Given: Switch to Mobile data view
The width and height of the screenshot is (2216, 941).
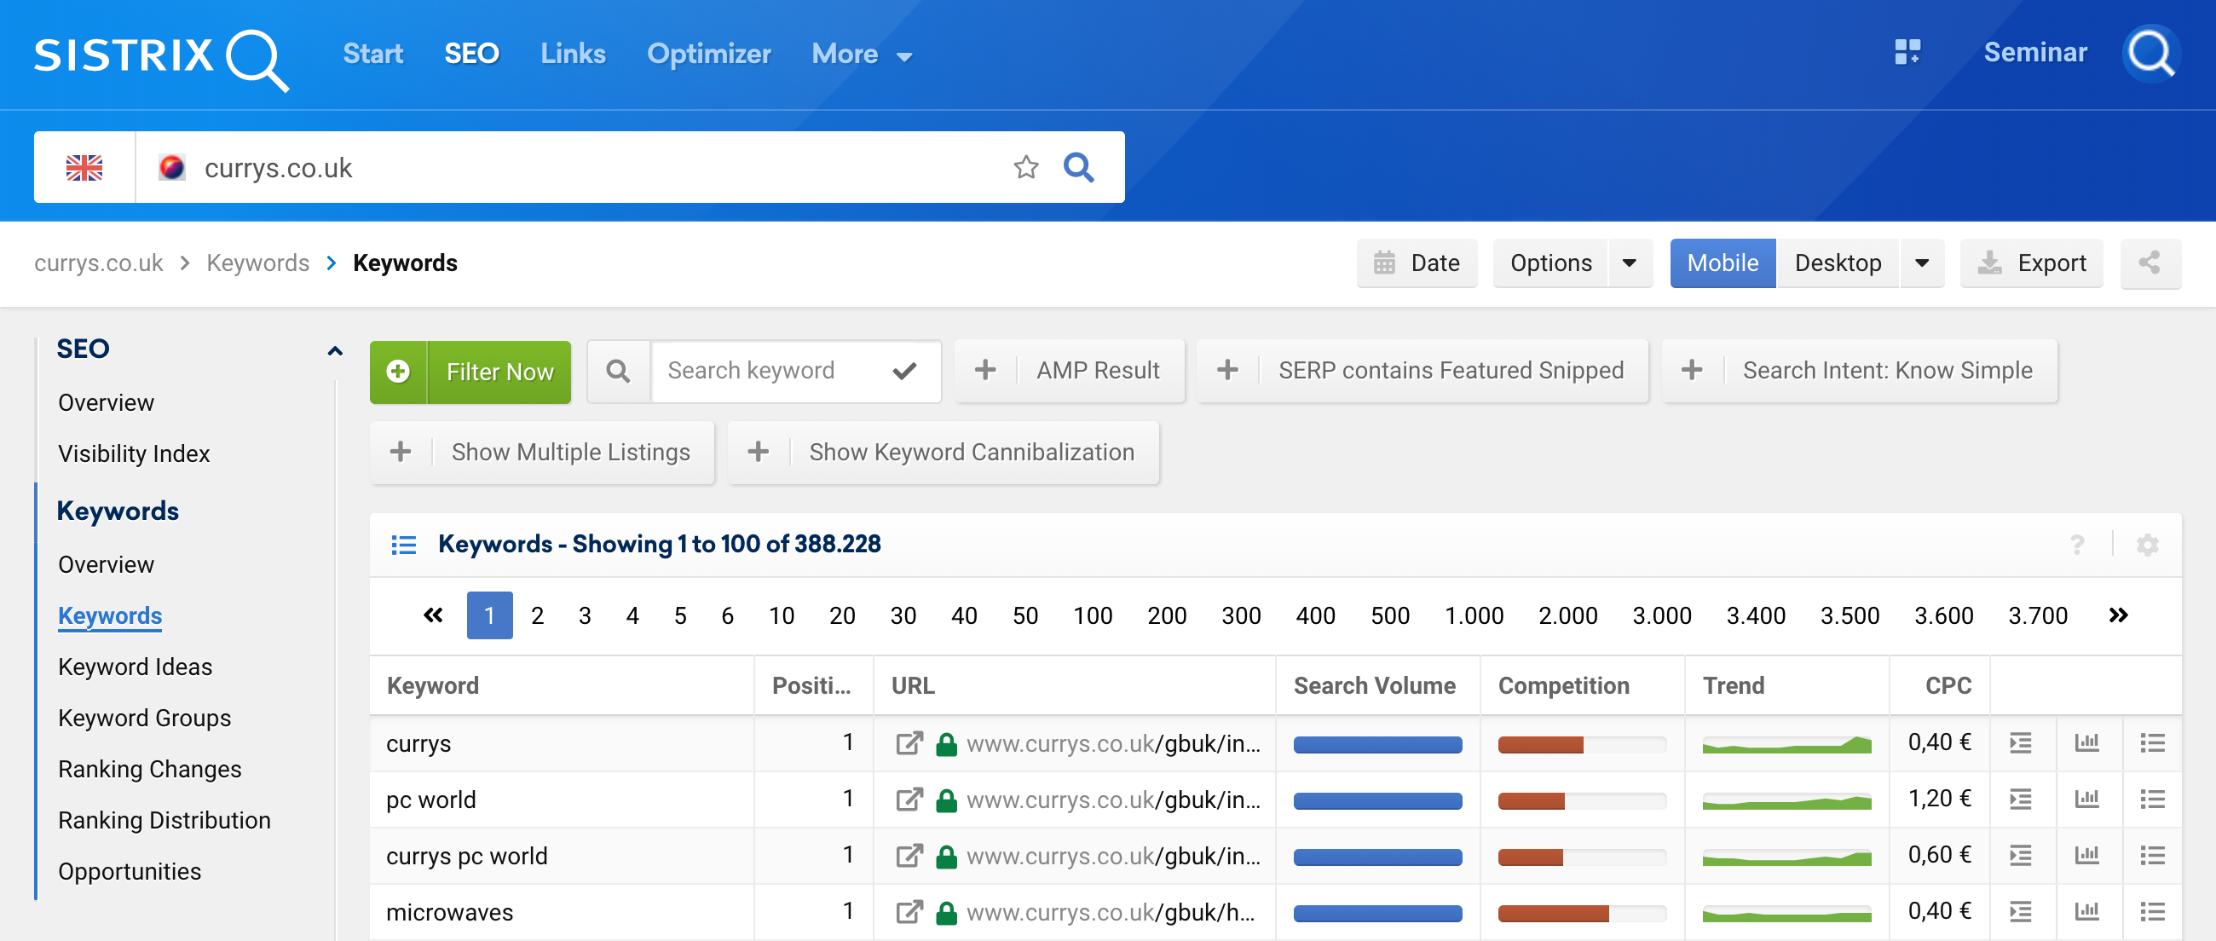Looking at the screenshot, I should tap(1723, 263).
